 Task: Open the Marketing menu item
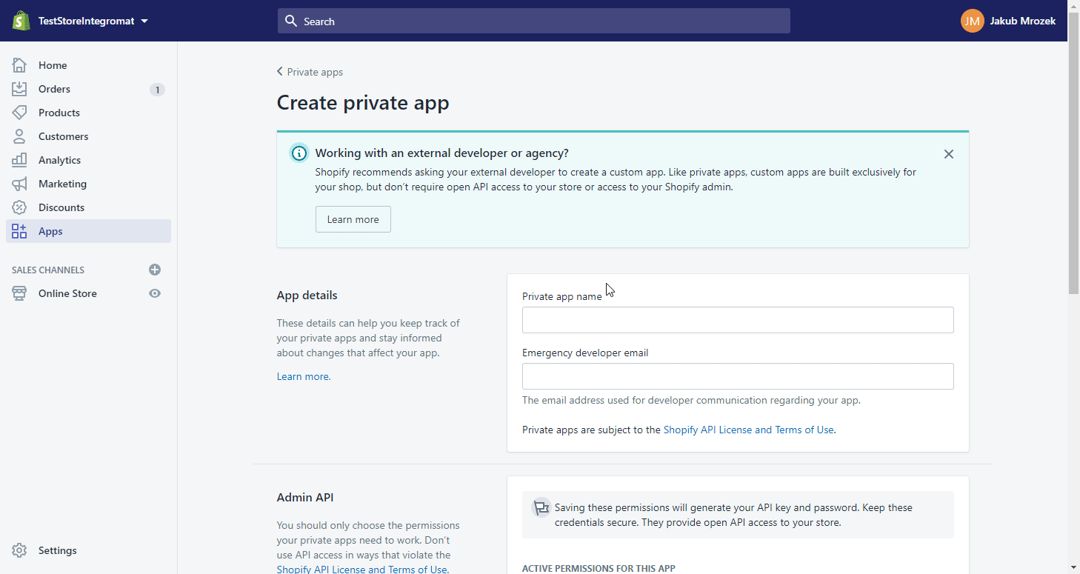pyautogui.click(x=89, y=184)
